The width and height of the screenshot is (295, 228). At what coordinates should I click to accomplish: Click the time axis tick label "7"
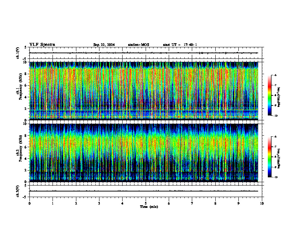(x=192, y=203)
